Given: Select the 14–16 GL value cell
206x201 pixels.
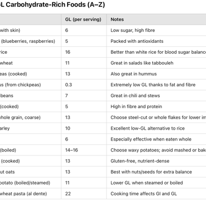Looking at the screenshot, I should click(84, 150).
